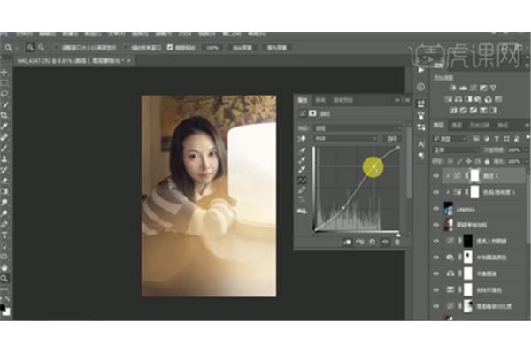Select the Lasso tool

point(4,94)
